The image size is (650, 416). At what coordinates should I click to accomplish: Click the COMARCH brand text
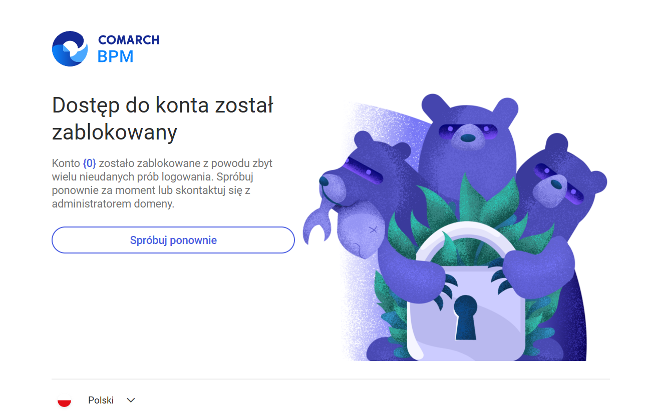point(129,40)
